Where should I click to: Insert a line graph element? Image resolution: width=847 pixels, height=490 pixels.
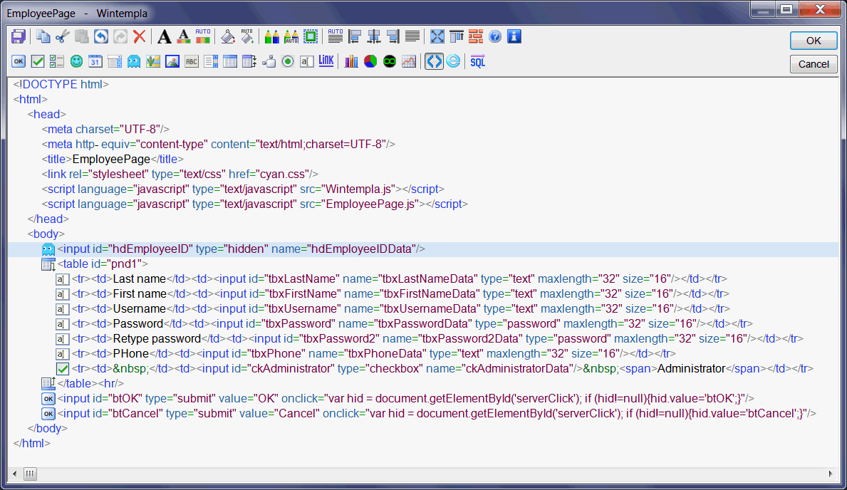(409, 61)
